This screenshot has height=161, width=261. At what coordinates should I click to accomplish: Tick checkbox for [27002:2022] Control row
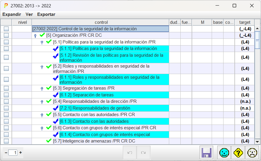pyautogui.click(x=6, y=29)
